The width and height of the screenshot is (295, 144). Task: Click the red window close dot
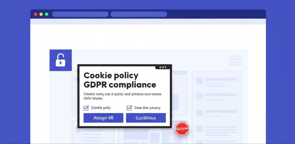coord(36,14)
